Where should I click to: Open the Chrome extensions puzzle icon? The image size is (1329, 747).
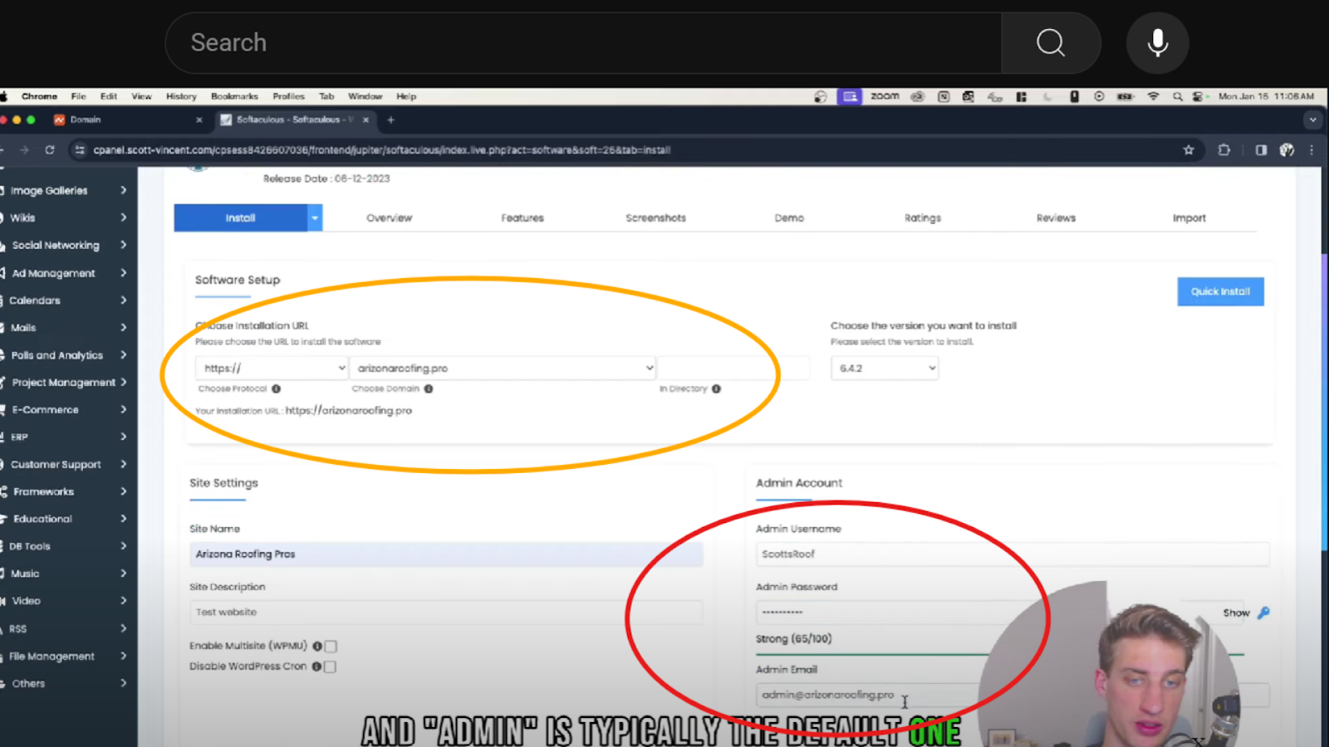tap(1224, 150)
